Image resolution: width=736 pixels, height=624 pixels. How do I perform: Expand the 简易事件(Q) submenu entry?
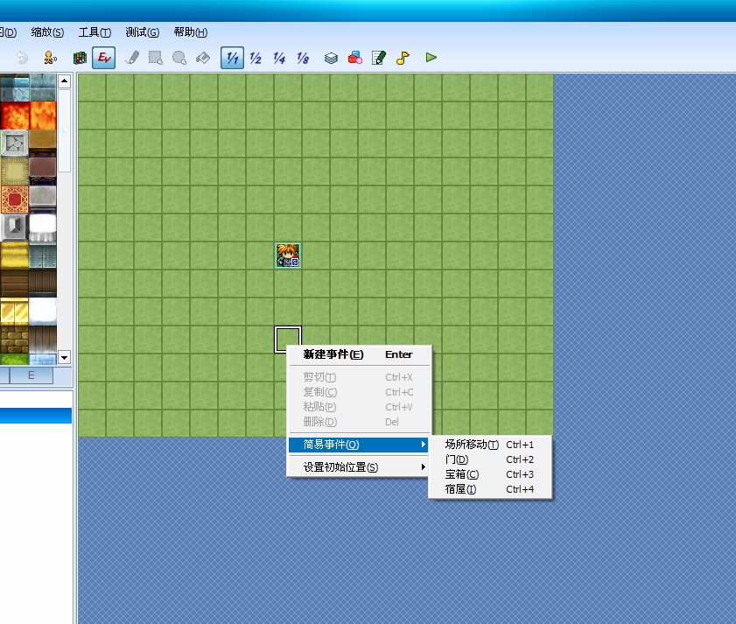pyautogui.click(x=359, y=445)
